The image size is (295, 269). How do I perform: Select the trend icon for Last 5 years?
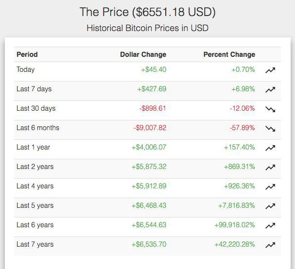coord(270,206)
